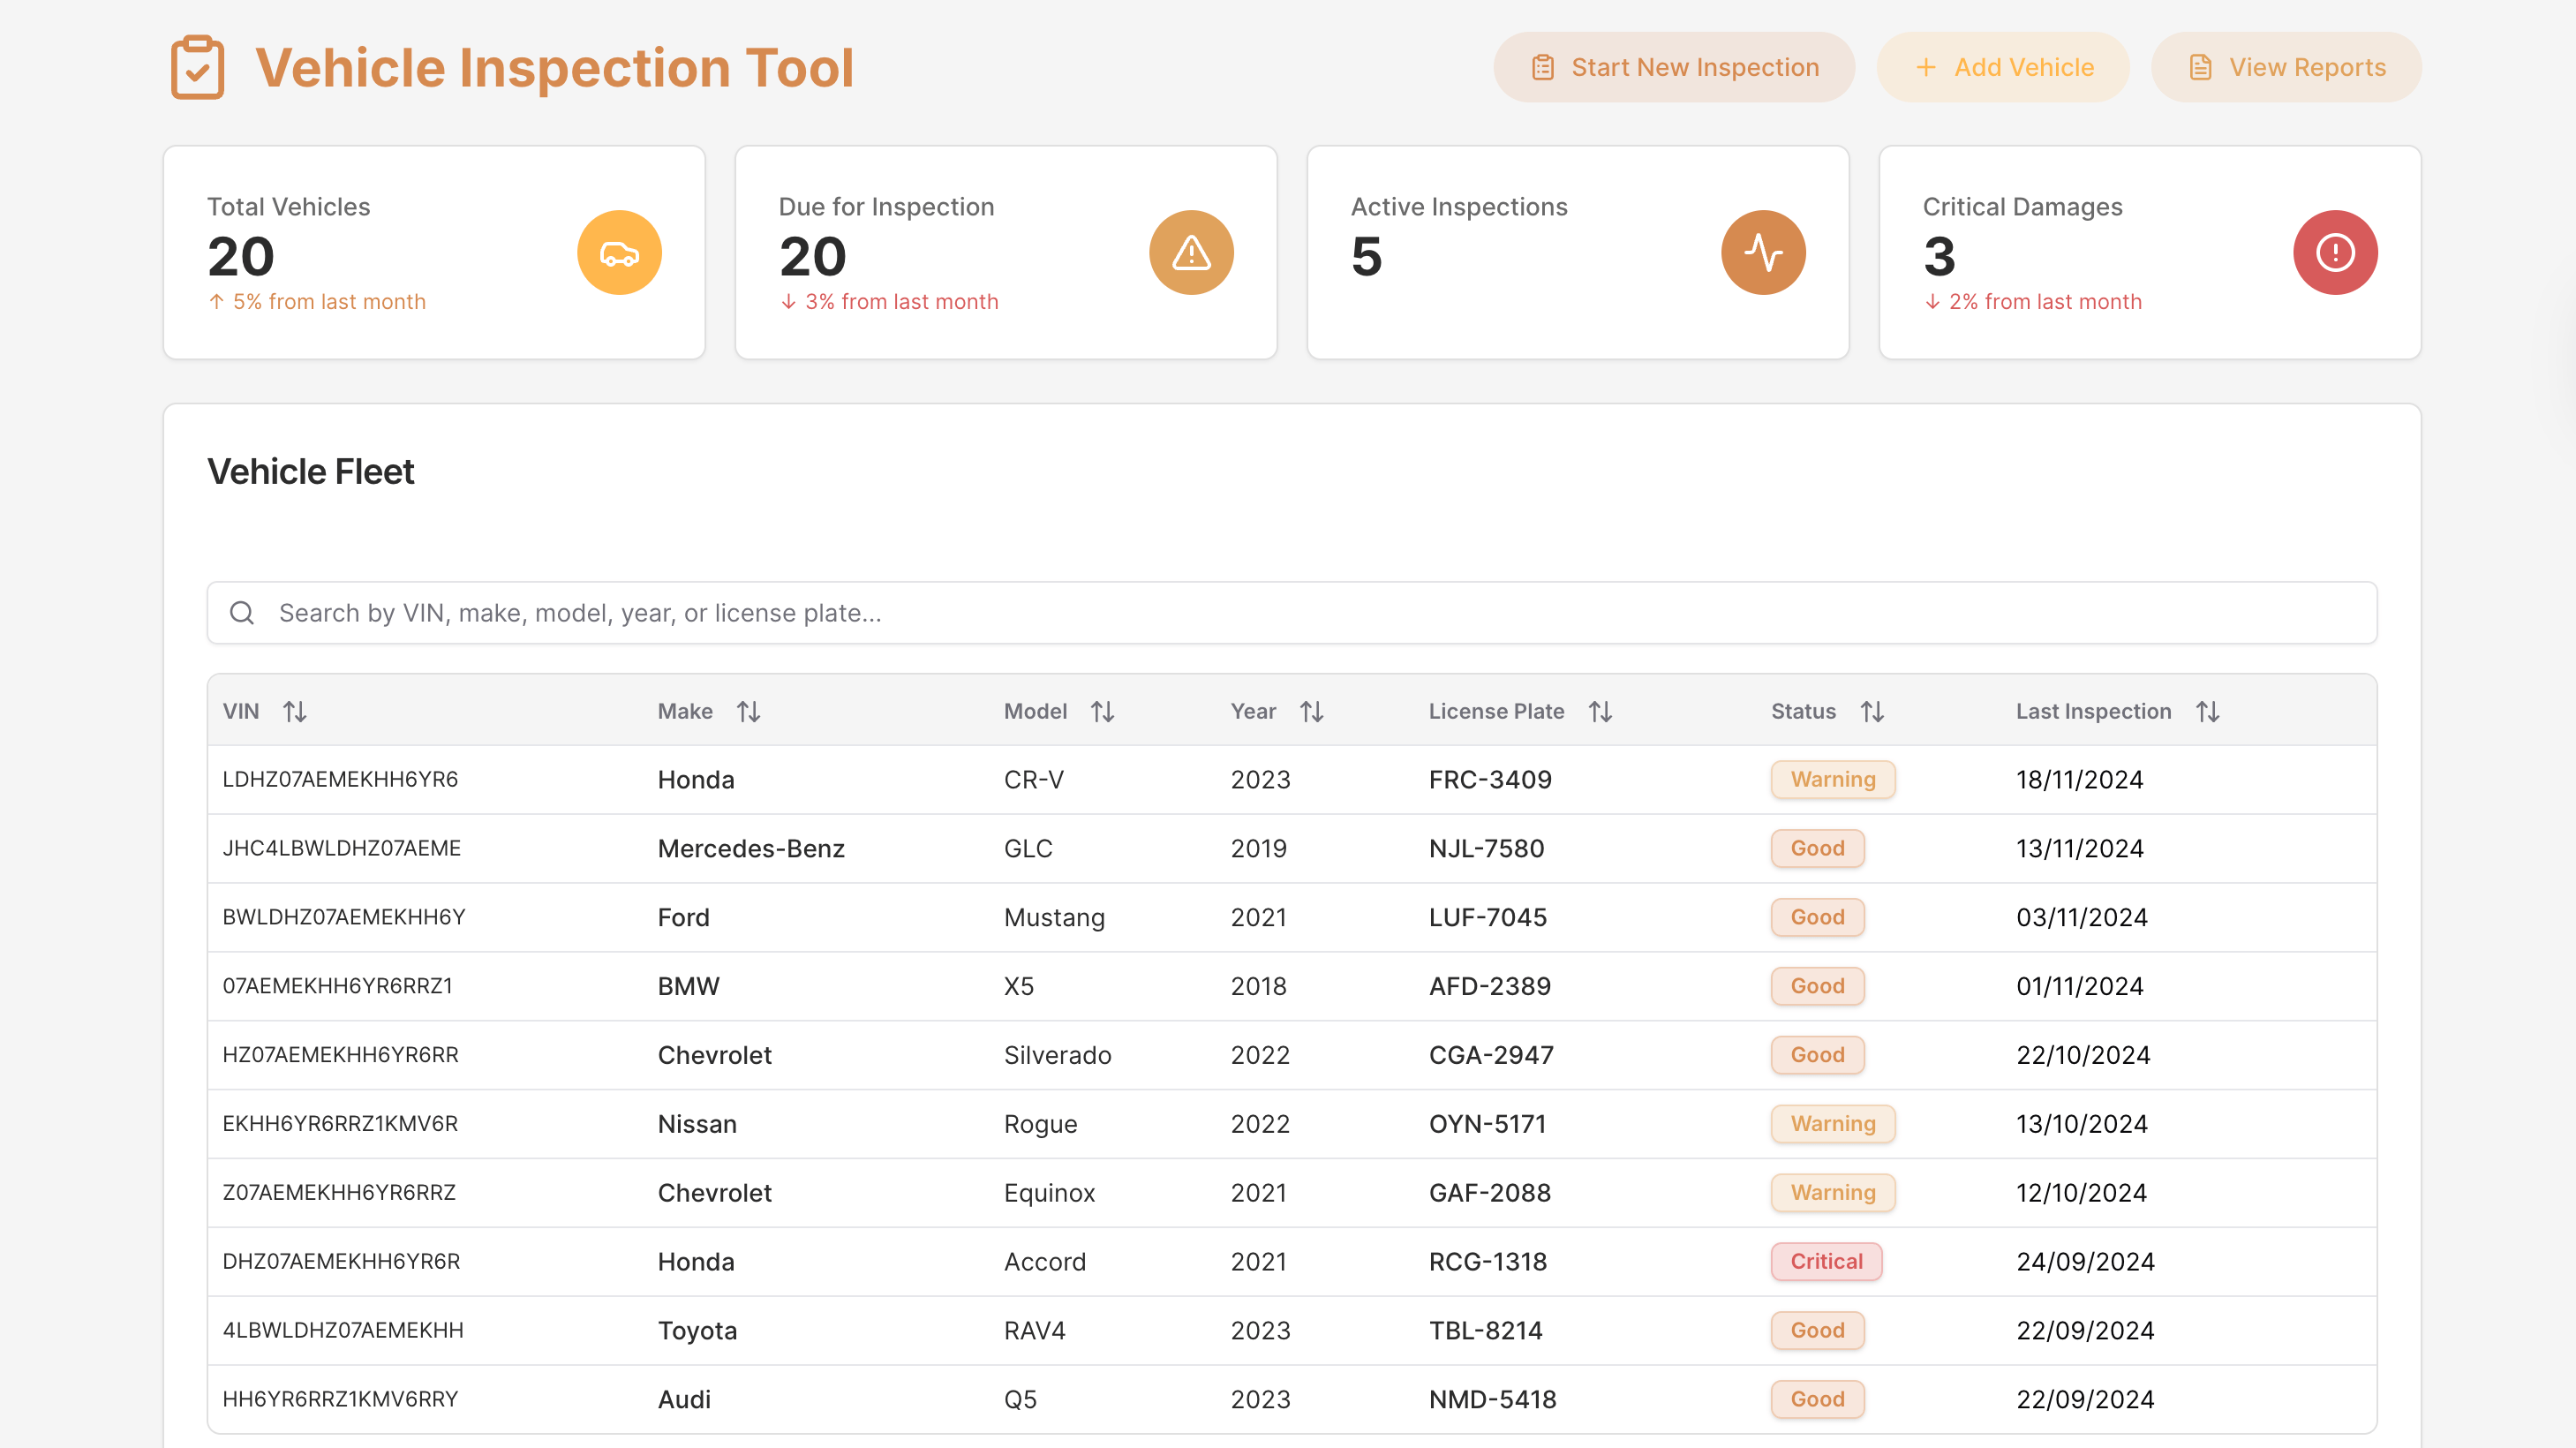
Task: Start a new inspection
Action: tap(1673, 67)
